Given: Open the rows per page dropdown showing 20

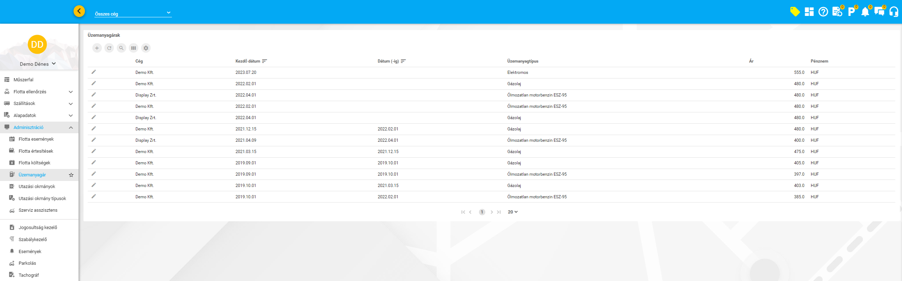Looking at the screenshot, I should (x=513, y=212).
